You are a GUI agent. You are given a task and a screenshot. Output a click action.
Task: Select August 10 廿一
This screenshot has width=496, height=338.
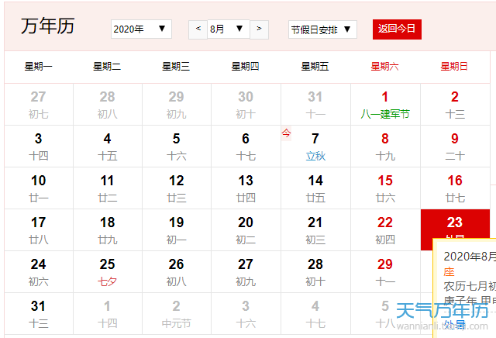(39, 188)
